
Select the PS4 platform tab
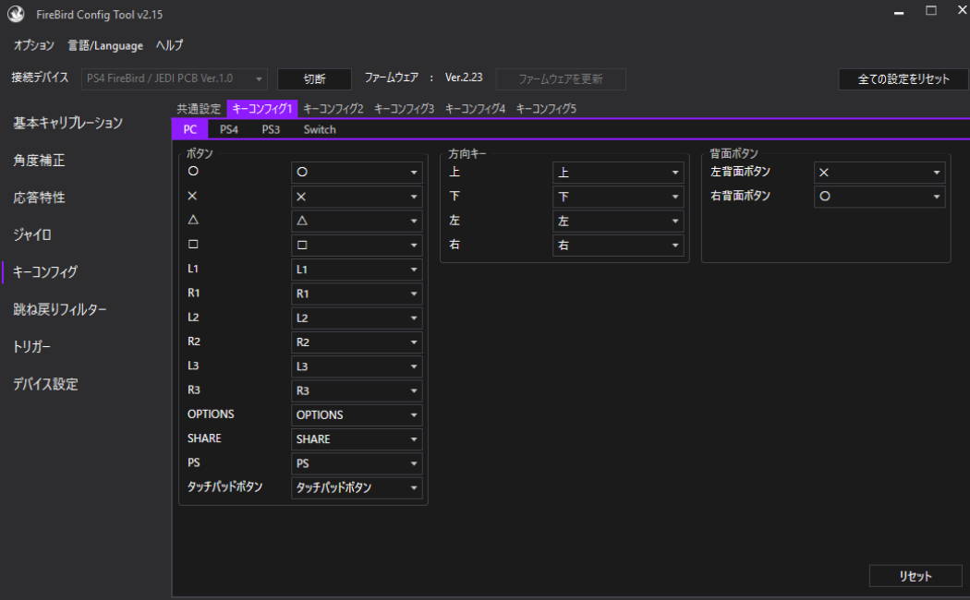228,130
